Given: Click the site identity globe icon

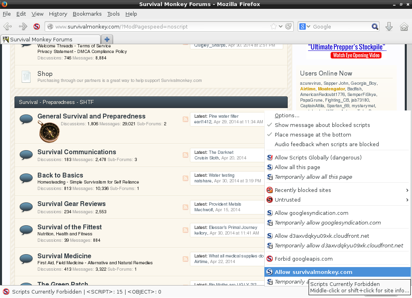Looking at the screenshot, I should (x=50, y=27).
